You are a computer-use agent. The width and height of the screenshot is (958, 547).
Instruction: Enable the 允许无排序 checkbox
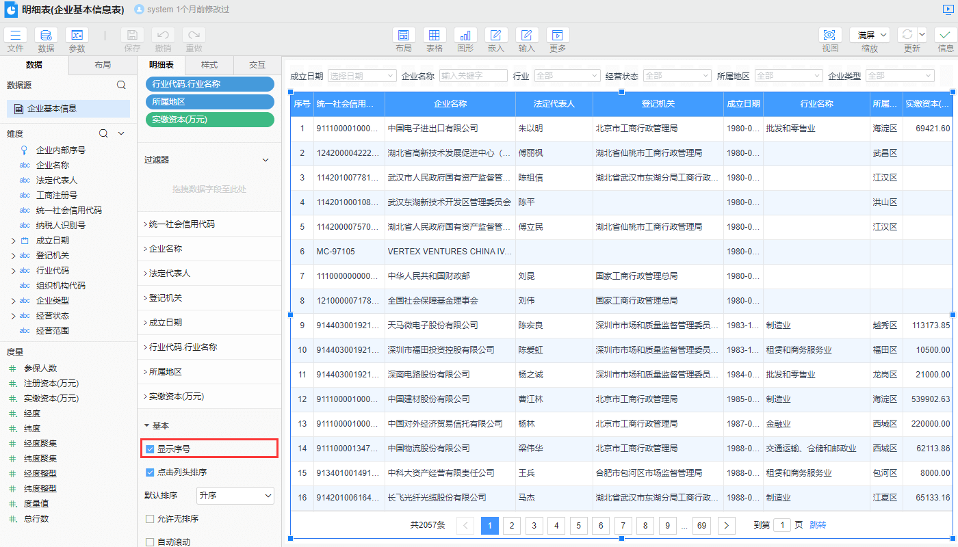pyautogui.click(x=151, y=519)
